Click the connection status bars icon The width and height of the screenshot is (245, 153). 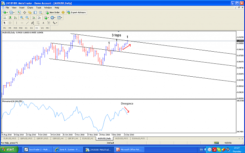click(216, 143)
